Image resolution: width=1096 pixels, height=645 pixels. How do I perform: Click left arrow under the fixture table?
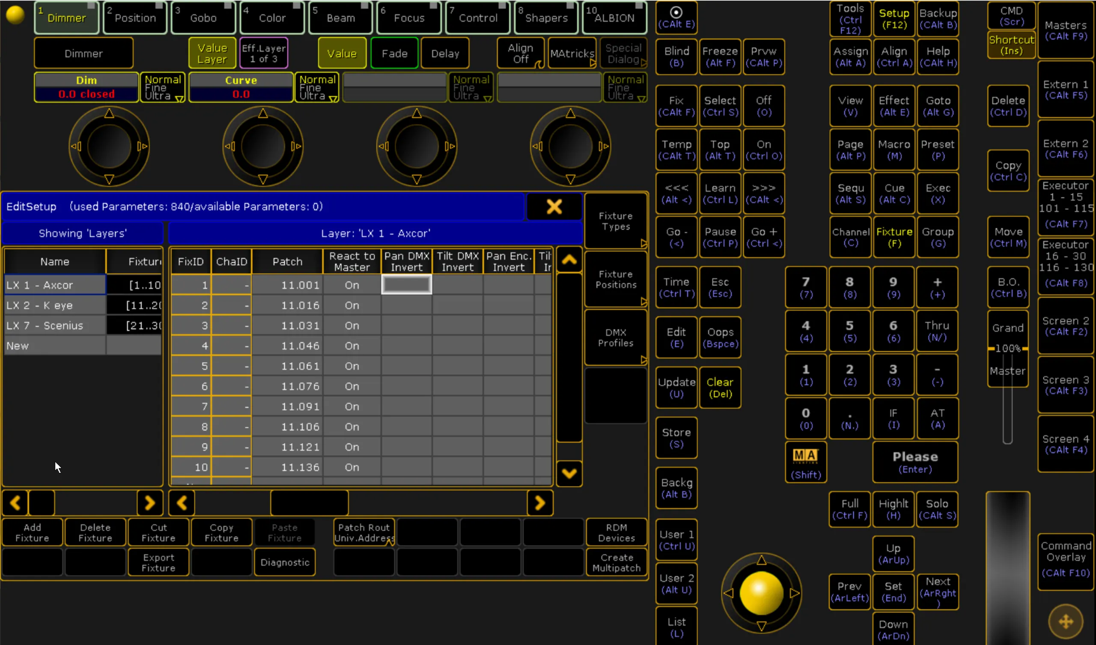pos(182,503)
